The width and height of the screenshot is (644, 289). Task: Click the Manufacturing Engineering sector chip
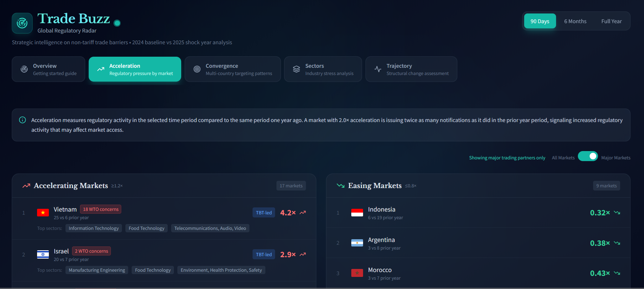97,270
